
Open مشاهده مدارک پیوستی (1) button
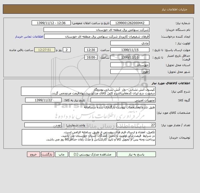coord(92,154)
